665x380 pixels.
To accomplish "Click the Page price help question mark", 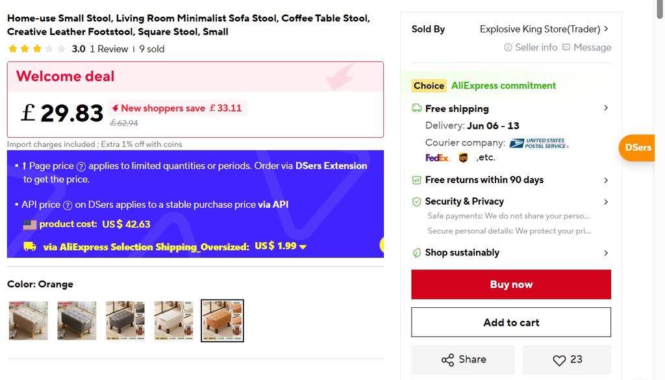I will click(x=81, y=167).
